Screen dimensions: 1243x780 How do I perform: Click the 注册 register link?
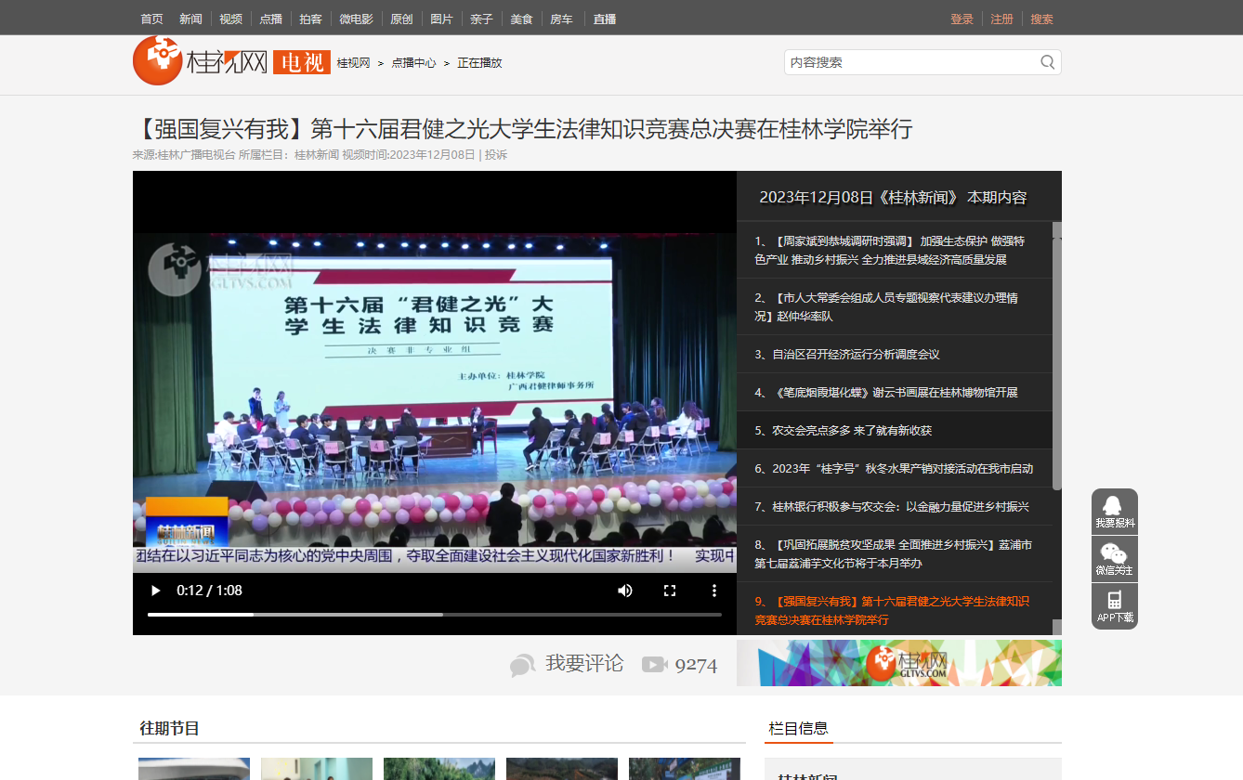(1001, 19)
